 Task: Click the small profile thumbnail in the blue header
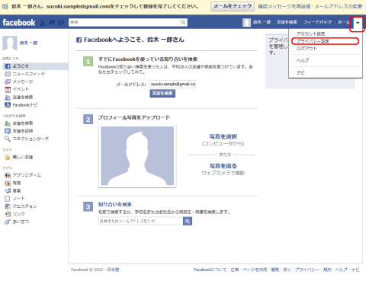[246, 22]
